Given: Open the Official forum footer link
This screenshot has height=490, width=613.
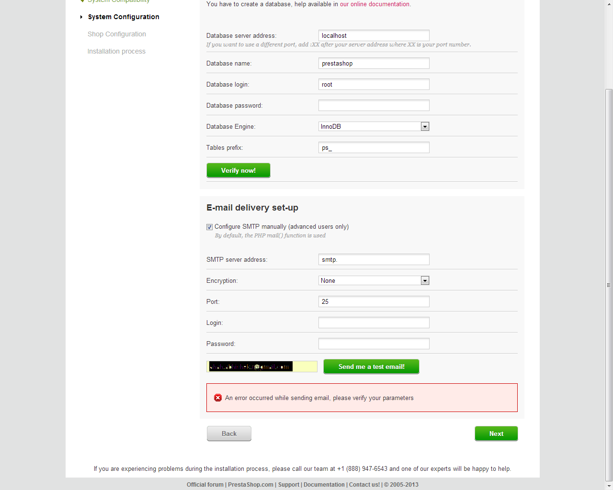Looking at the screenshot, I should point(205,485).
